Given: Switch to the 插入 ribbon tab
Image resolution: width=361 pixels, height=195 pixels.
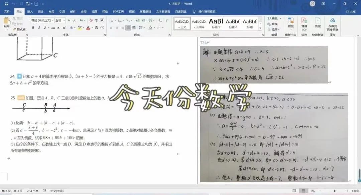Looking at the screenshot, I should pyautogui.click(x=30, y=11).
